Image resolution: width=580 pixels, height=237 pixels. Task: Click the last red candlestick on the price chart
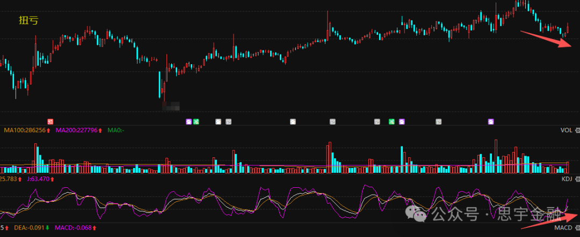tap(568, 28)
